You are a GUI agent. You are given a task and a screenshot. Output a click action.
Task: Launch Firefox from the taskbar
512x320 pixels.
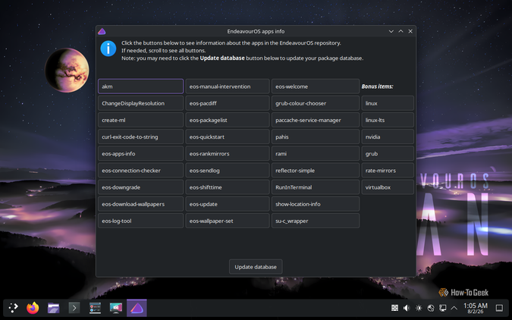(x=33, y=308)
